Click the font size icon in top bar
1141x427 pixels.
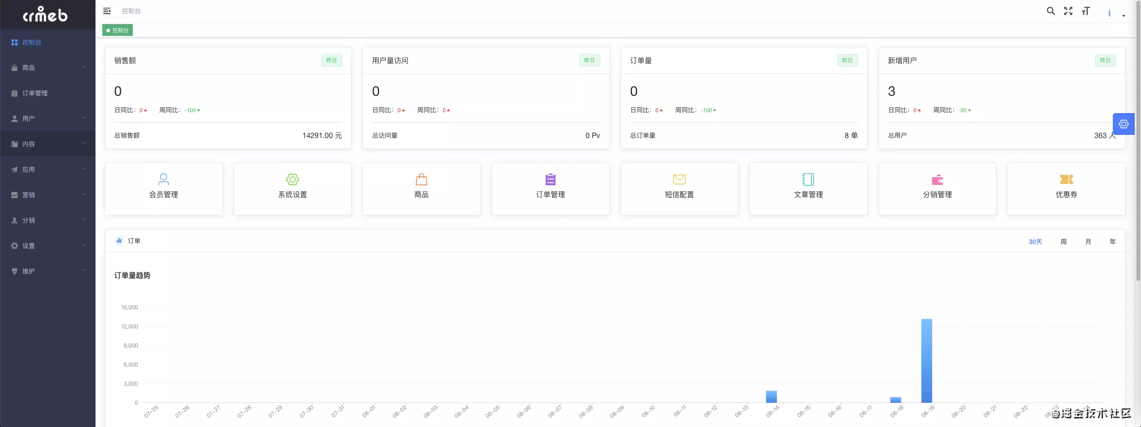click(1086, 11)
